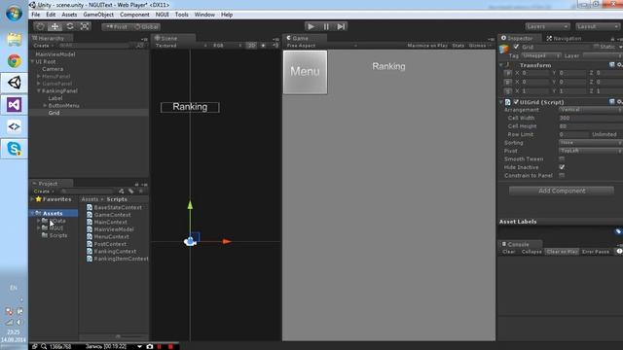Open Google Chrome from the taskbar

15,61
